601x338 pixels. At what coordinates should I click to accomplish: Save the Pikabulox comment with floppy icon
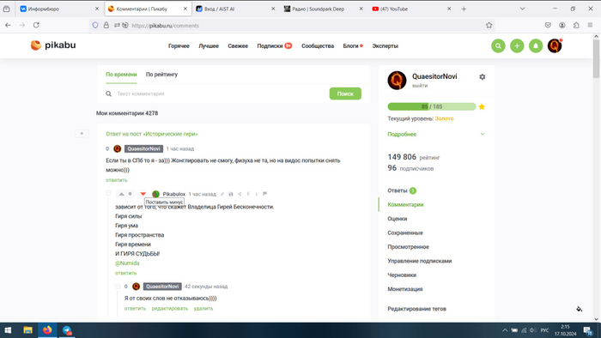[x=231, y=194]
